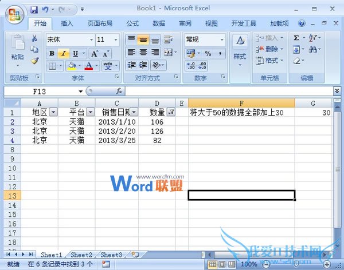
Task: Apply cell borders icon
Action: point(52,66)
